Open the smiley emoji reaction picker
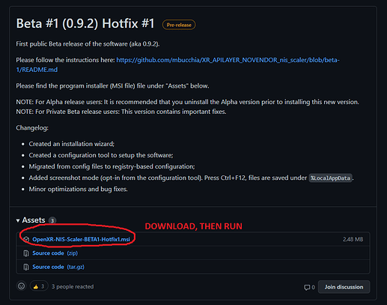This screenshot has width=387, height=305. tap(22, 286)
